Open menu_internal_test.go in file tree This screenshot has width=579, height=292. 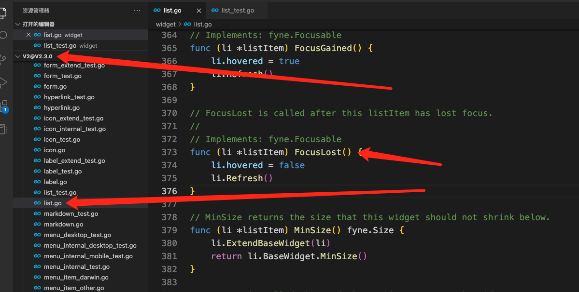click(76, 267)
